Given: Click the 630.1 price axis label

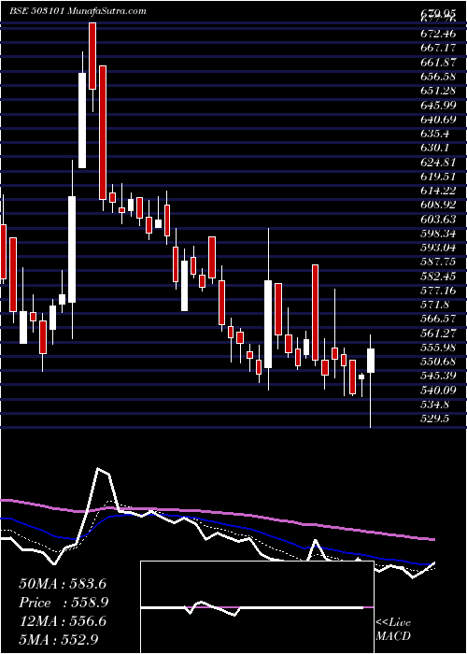Looking at the screenshot, I should coord(435,148).
